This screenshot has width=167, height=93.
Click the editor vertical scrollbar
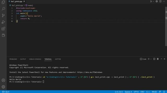166,26
